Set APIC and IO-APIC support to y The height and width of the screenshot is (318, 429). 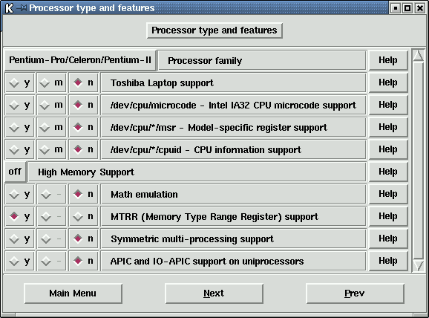click(20, 261)
